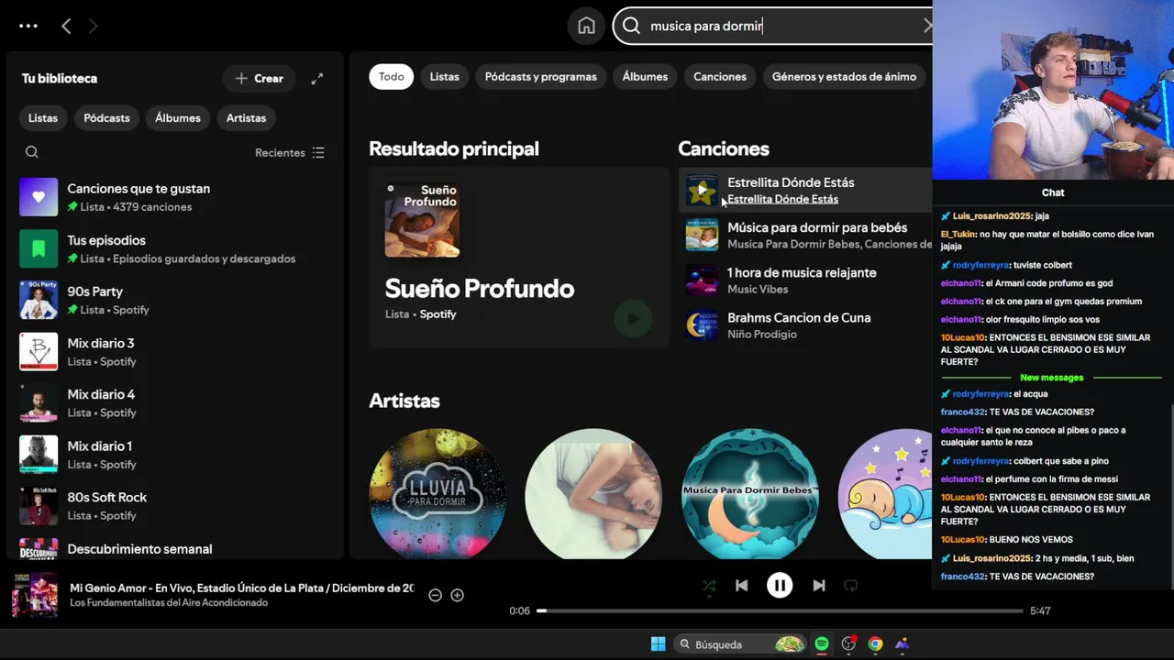Seek on the song progress bar
This screenshot has width=1174, height=660.
coord(781,610)
